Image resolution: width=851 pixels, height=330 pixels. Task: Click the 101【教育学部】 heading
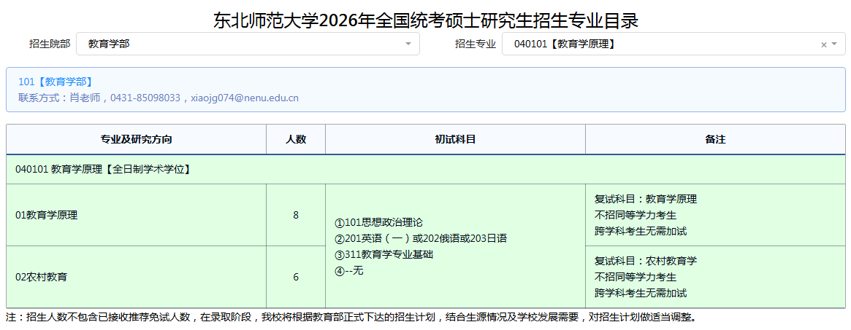point(56,82)
